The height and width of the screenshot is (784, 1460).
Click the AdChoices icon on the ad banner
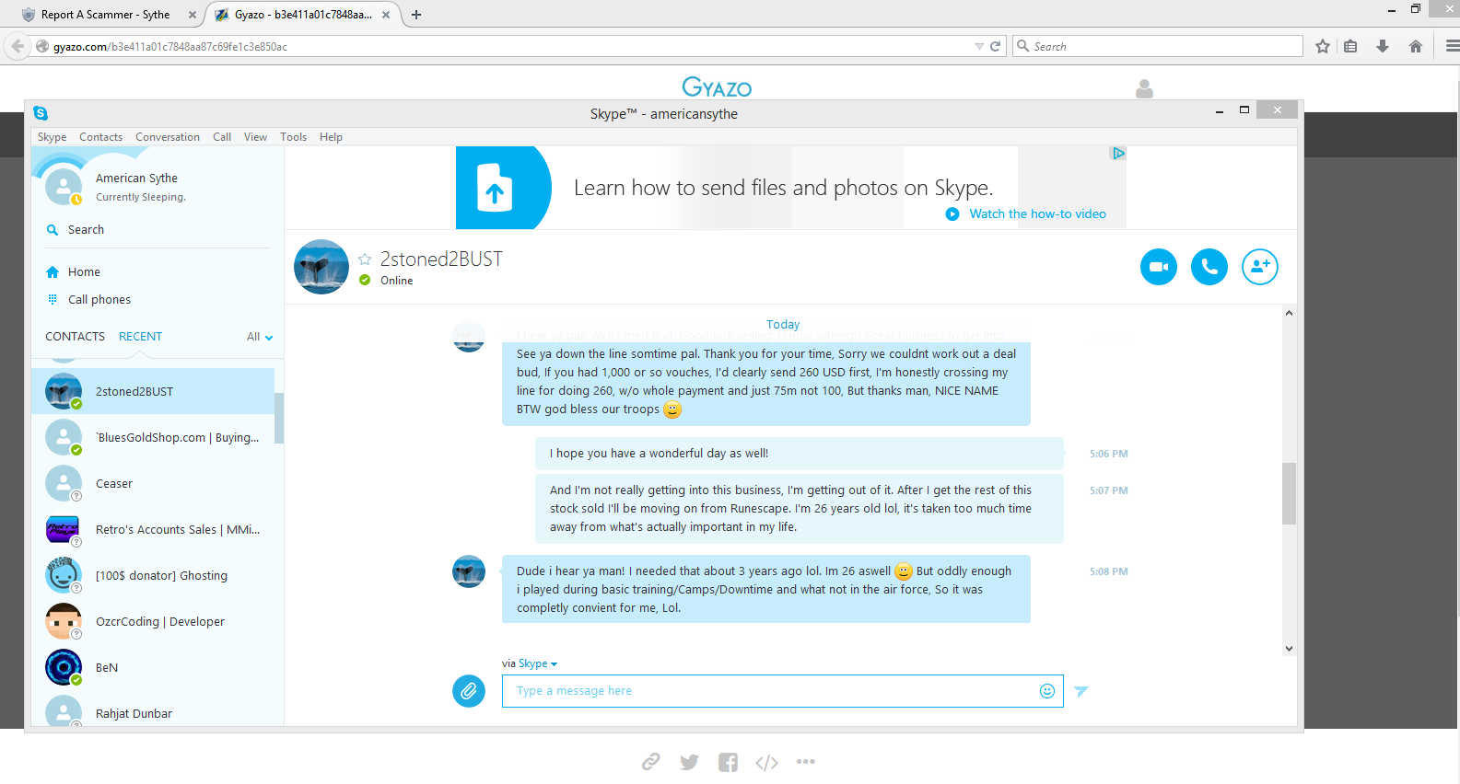[x=1118, y=154]
